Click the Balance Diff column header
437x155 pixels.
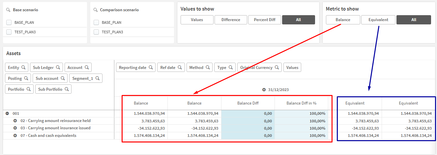tap(248, 103)
